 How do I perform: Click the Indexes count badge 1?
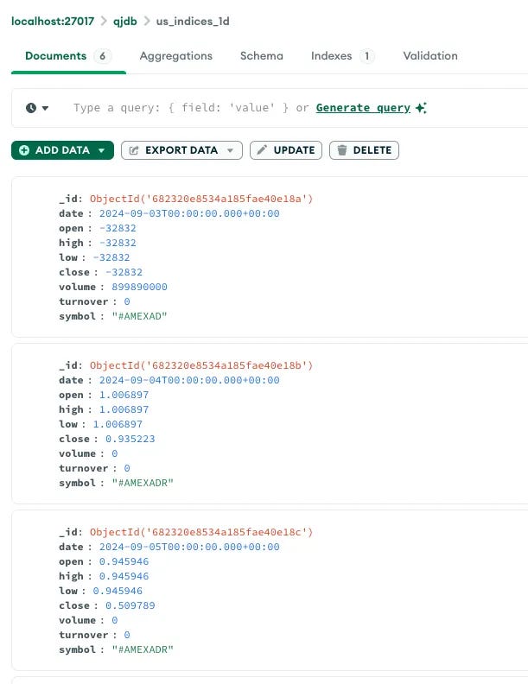pos(367,56)
